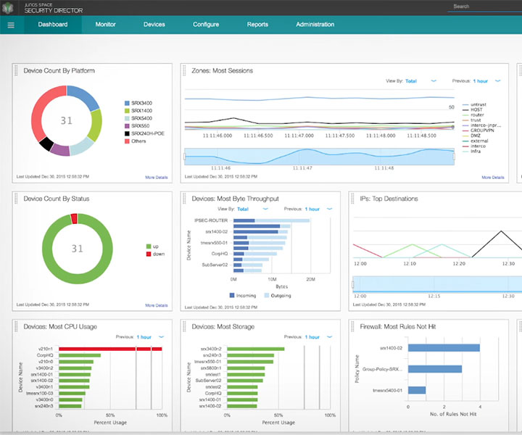Open the Administration menu

coord(315,25)
